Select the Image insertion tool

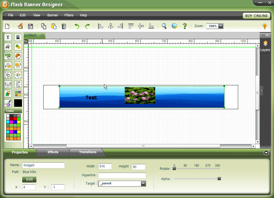coord(18,37)
